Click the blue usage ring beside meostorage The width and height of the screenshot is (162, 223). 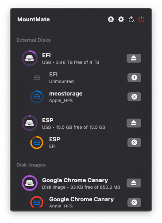(37, 97)
